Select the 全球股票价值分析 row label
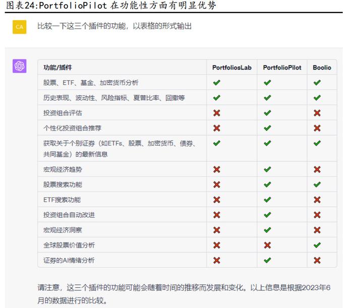Viewport: 353px width, 308px height. pos(69,245)
